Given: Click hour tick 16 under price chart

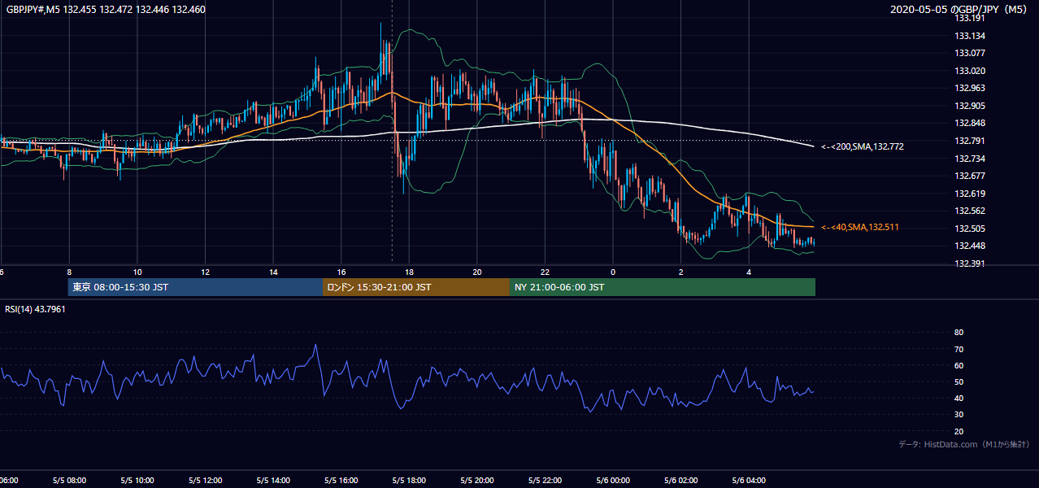Looking at the screenshot, I should click(341, 272).
